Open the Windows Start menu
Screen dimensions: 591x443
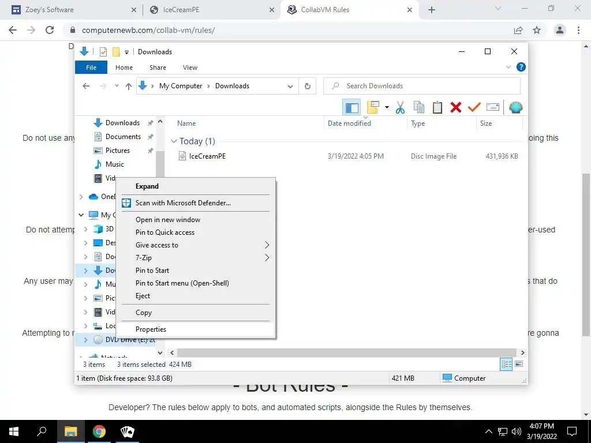coord(14,431)
